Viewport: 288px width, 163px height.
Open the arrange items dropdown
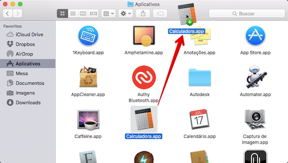point(108,13)
